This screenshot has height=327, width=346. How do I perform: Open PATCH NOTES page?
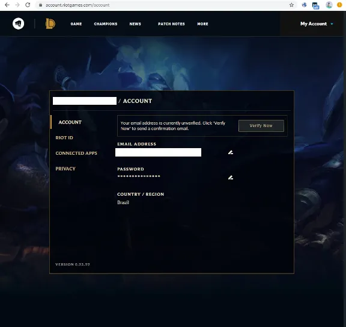click(171, 24)
